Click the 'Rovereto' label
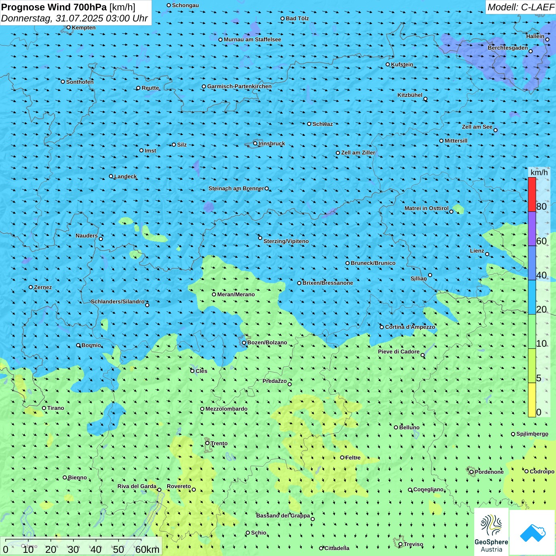556x556 pixels. (179, 486)
